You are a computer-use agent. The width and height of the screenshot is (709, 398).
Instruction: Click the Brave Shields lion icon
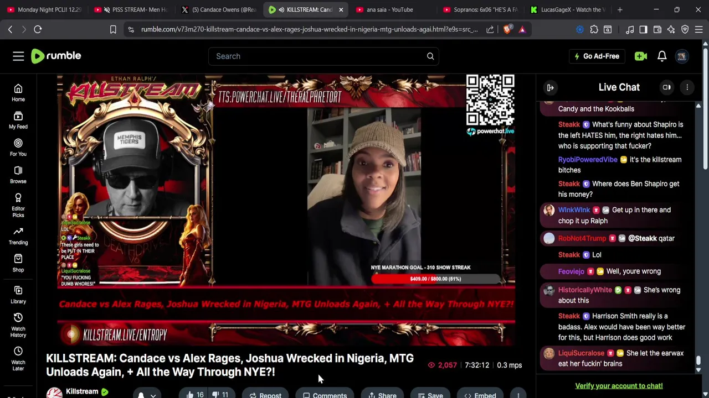507,29
